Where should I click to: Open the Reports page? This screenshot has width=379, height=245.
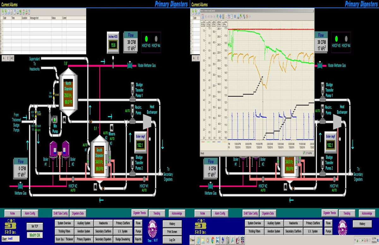pos(138,239)
